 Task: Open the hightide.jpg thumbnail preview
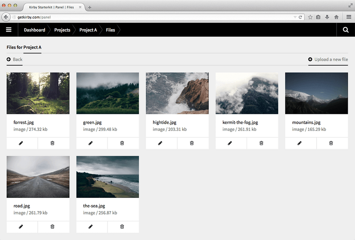point(177,93)
